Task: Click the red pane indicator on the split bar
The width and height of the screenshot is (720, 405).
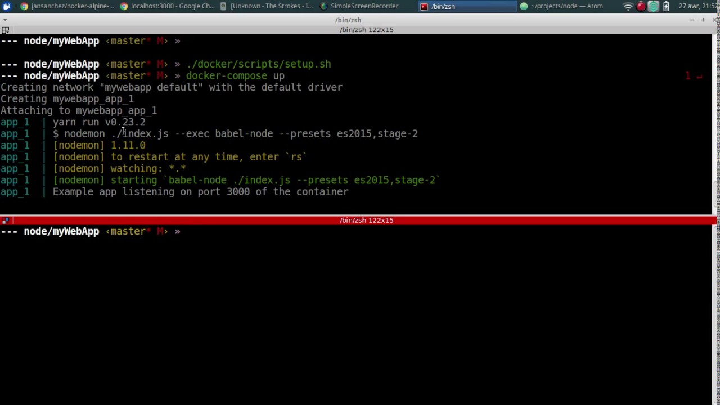Action: click(6, 220)
